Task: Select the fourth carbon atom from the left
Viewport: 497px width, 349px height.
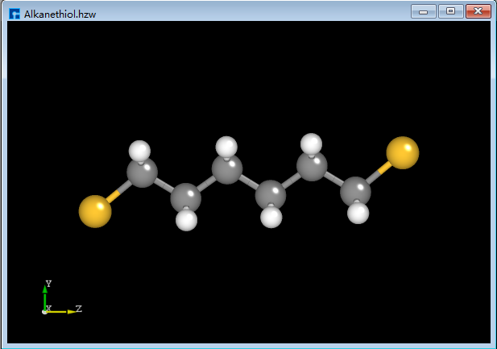Action: [271, 195]
